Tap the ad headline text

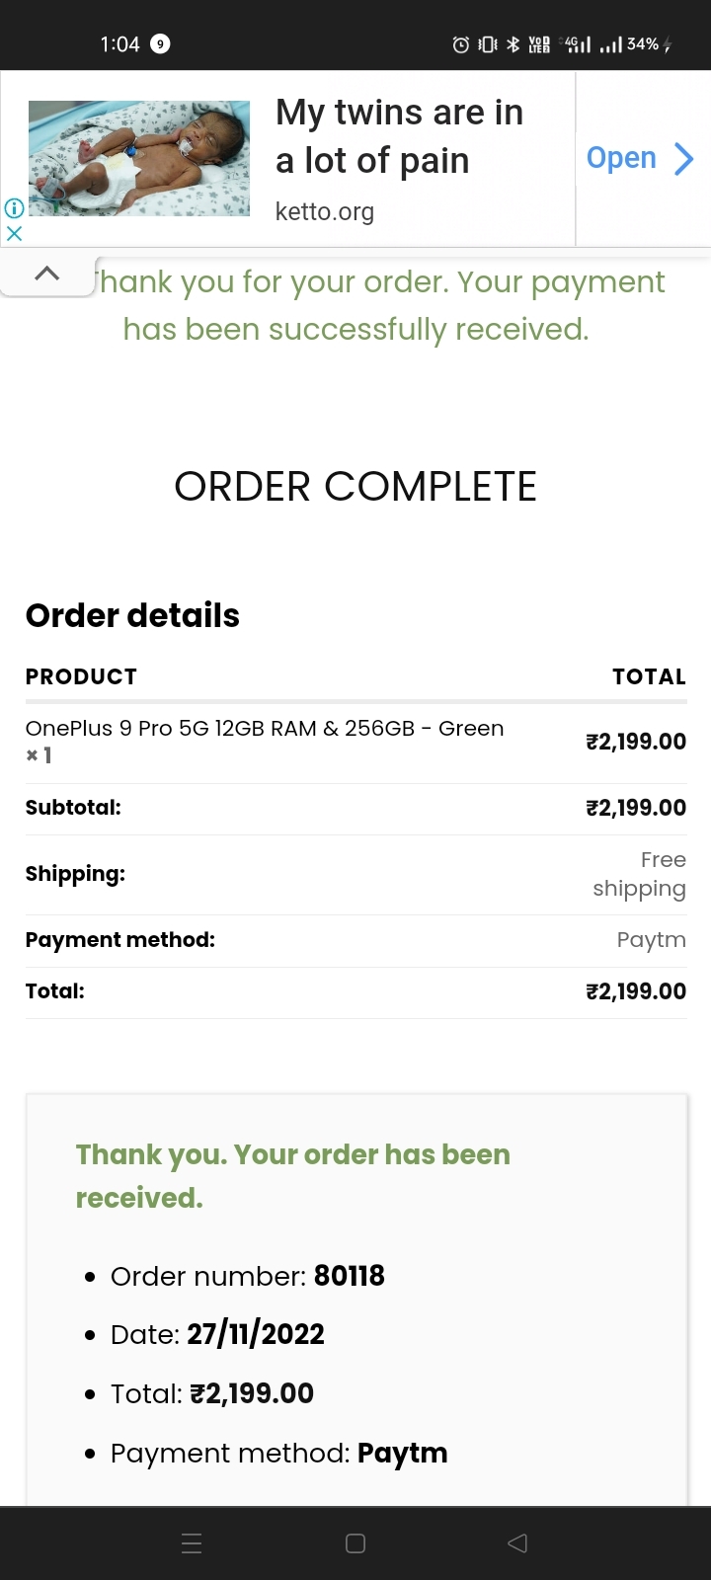tap(399, 136)
